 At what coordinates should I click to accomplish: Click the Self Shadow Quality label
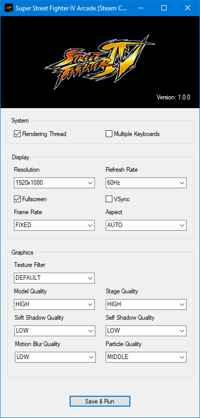coord(130,318)
